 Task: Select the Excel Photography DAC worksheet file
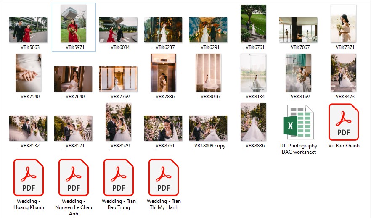[x=299, y=123]
